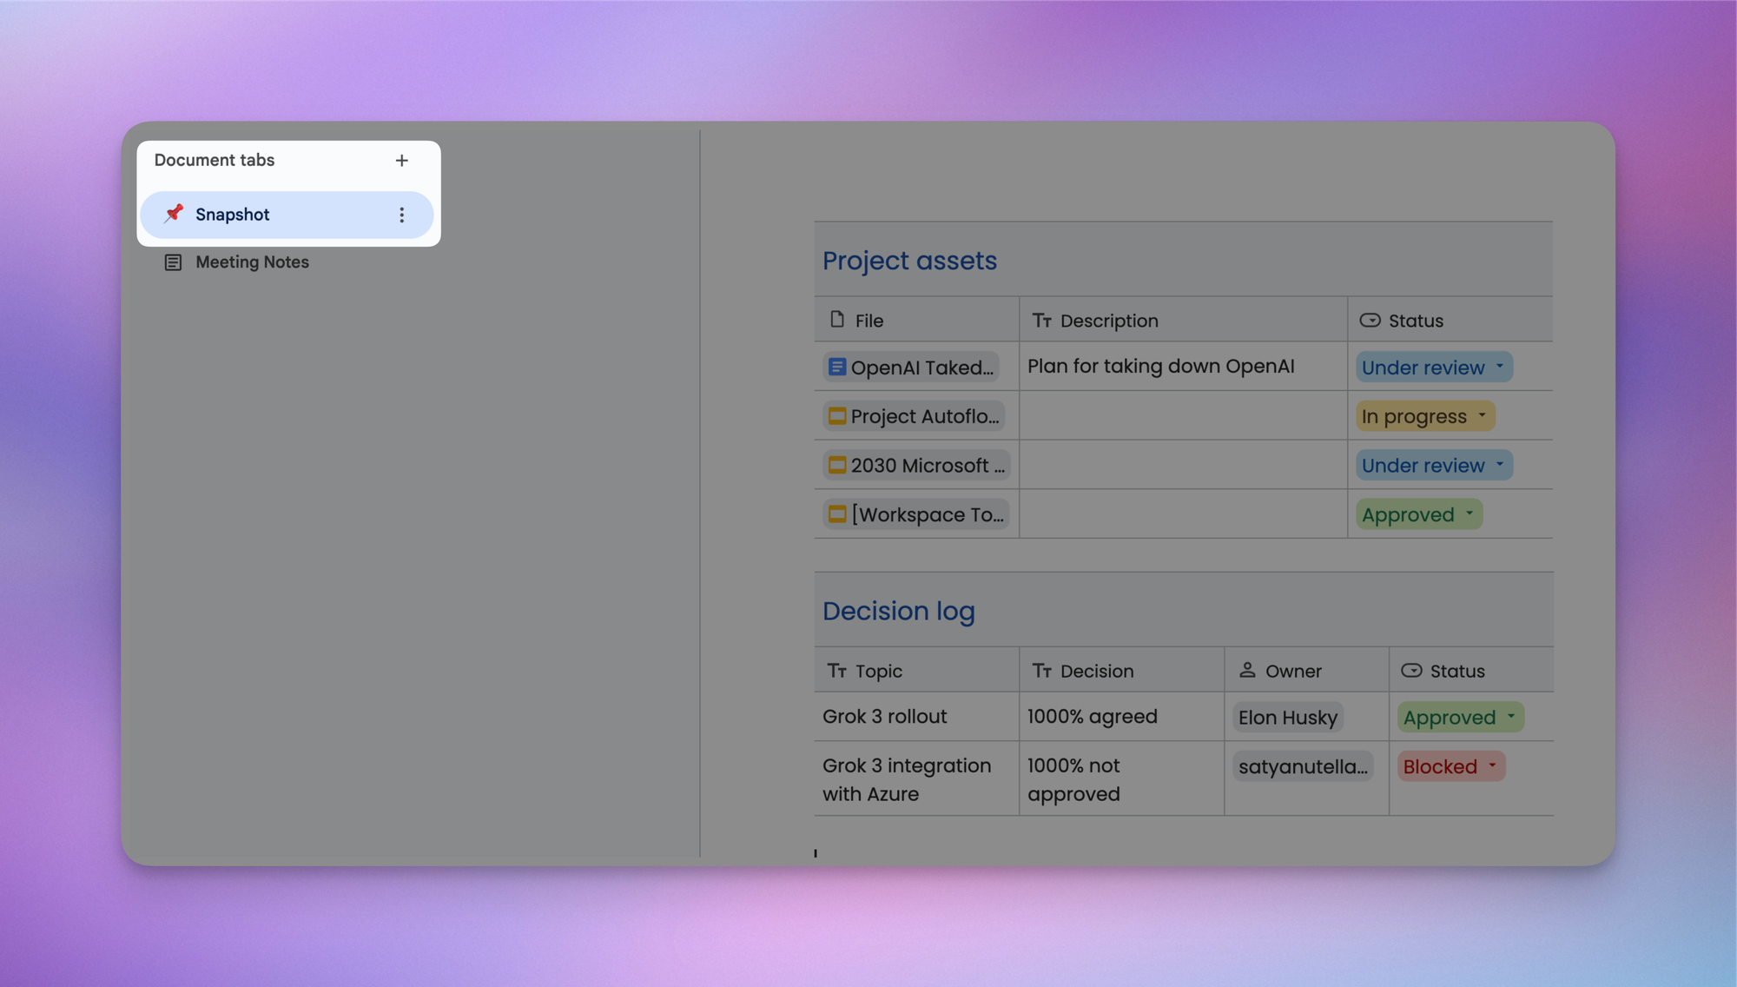
Task: Open status dropdown for OpenAI Taked… row
Action: coord(1434,368)
